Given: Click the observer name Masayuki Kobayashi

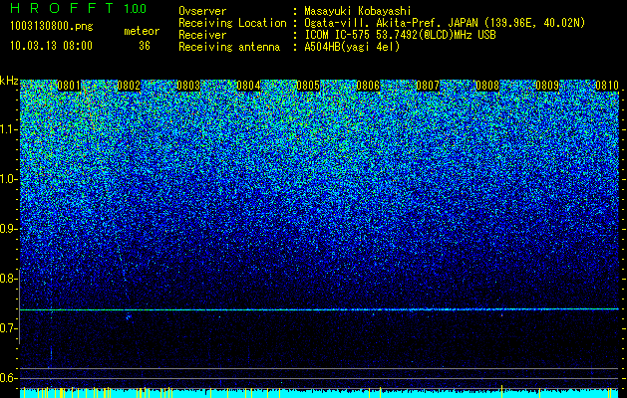Looking at the screenshot, I should [358, 11].
